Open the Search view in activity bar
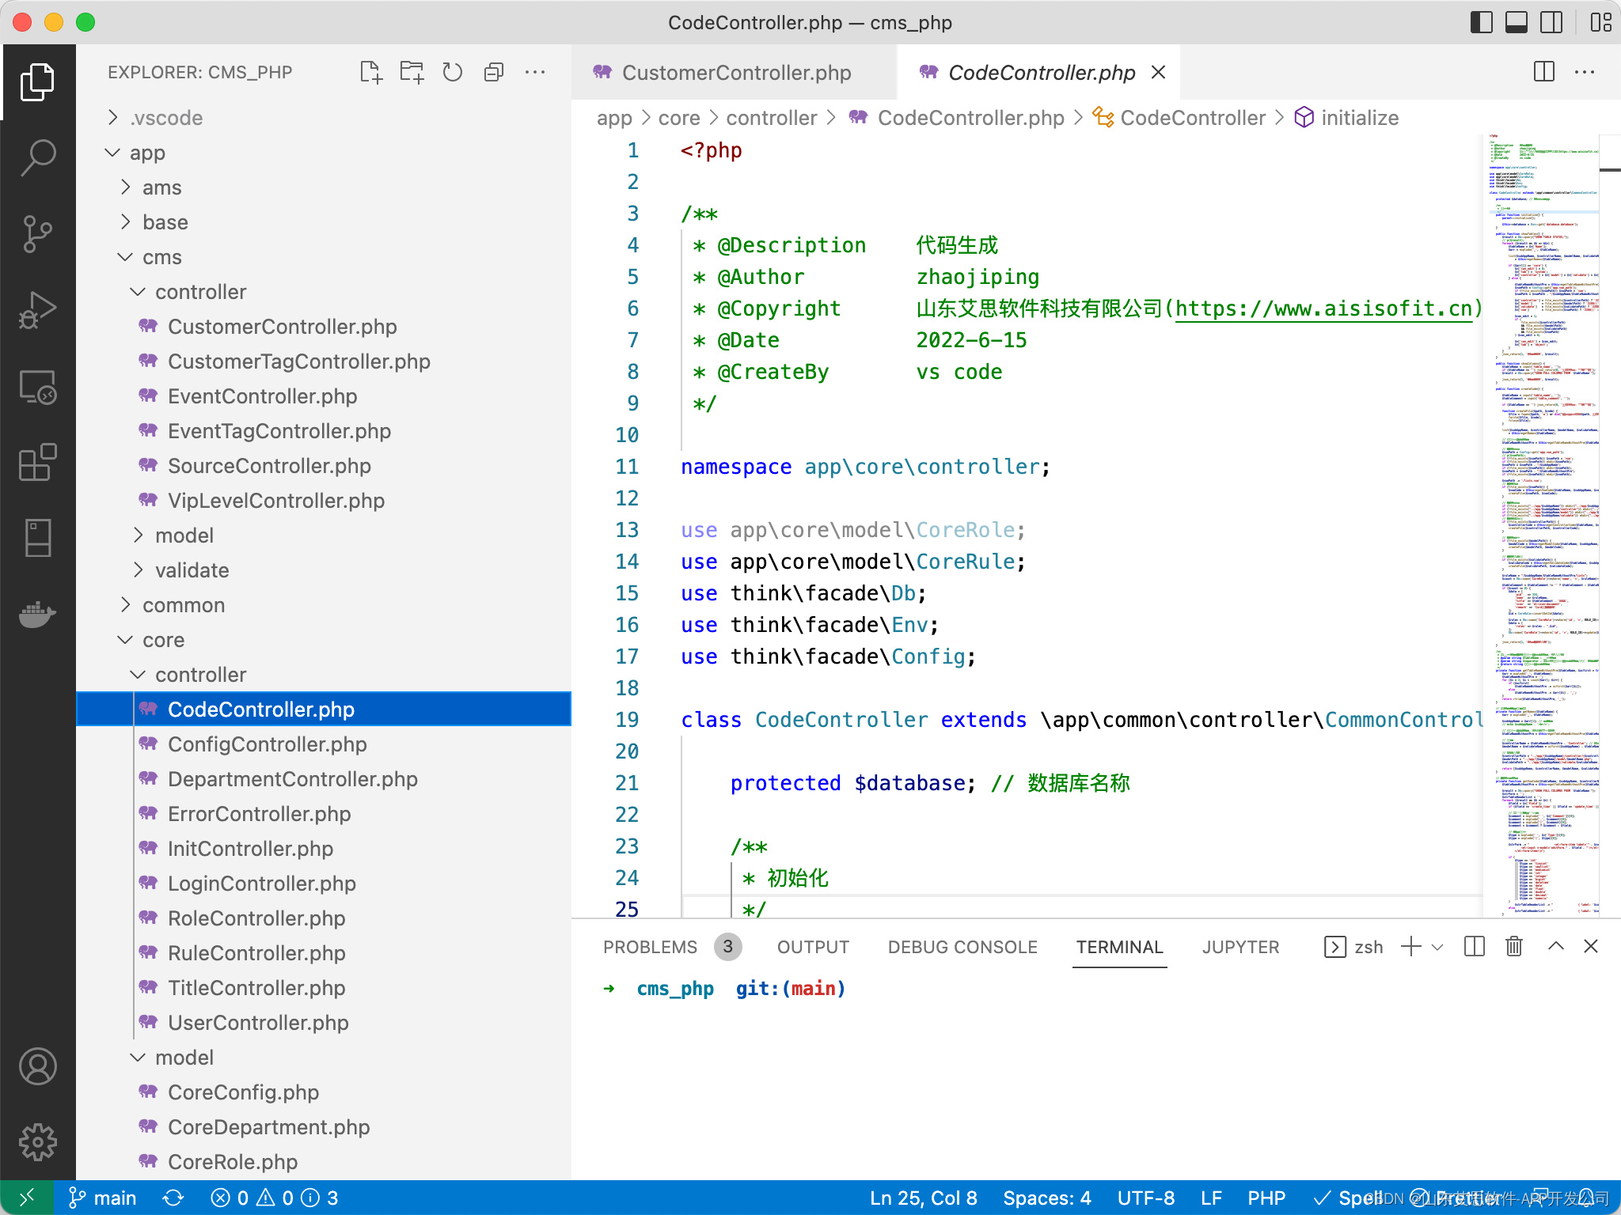 37,157
